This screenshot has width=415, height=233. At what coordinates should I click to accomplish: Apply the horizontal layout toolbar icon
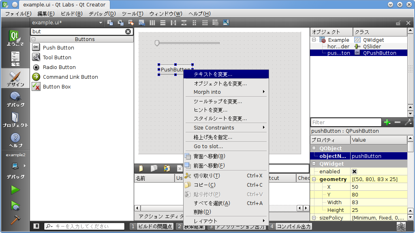152,23
